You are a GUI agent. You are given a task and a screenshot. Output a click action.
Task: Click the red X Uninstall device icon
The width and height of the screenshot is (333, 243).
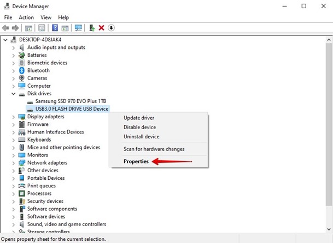(x=101, y=28)
